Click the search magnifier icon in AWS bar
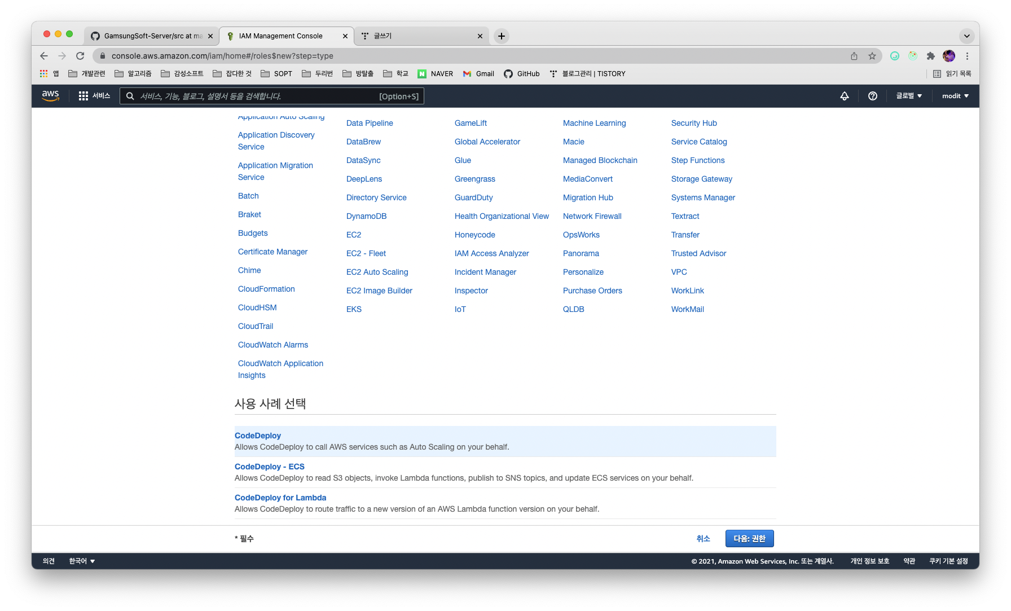Image resolution: width=1011 pixels, height=611 pixels. point(130,96)
